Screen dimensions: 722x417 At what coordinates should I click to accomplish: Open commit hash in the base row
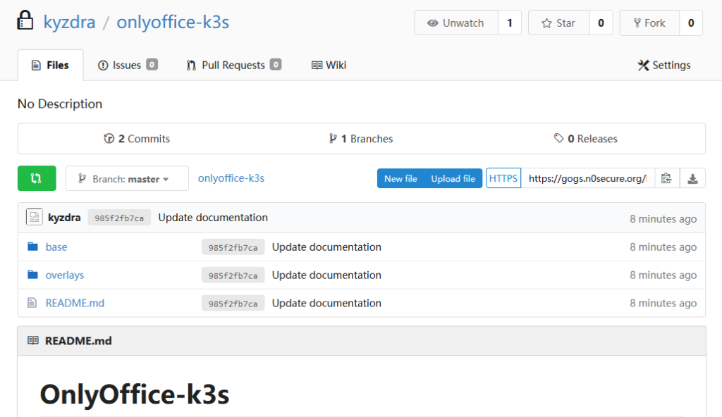[233, 247]
